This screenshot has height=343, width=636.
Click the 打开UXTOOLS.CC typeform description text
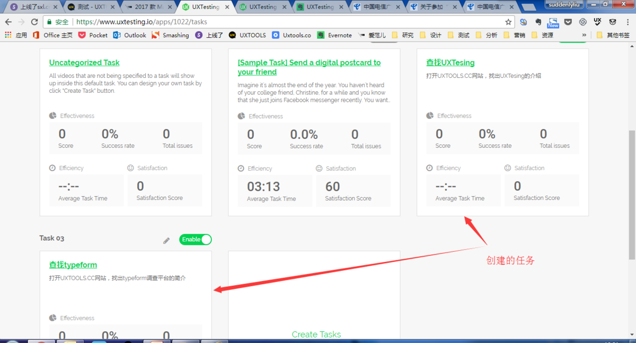pyautogui.click(x=118, y=278)
